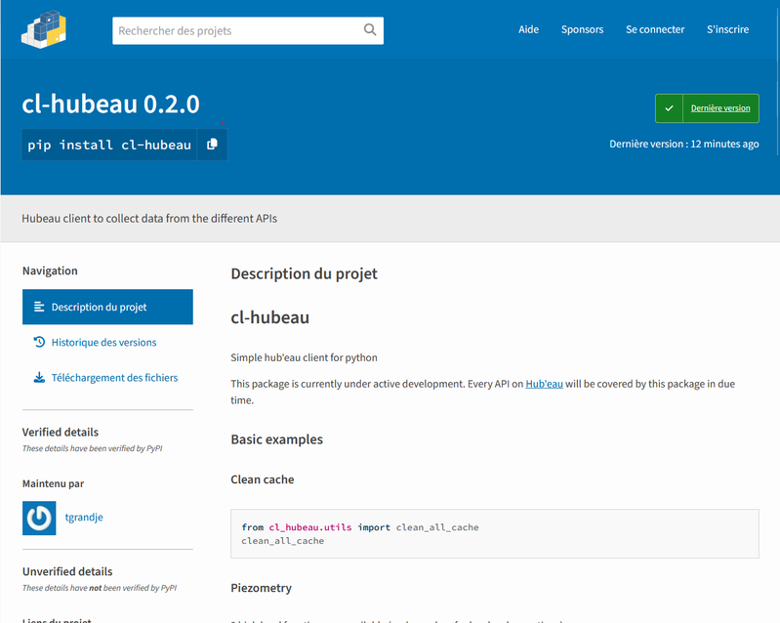Switch to the Historique des versions tab

point(103,342)
